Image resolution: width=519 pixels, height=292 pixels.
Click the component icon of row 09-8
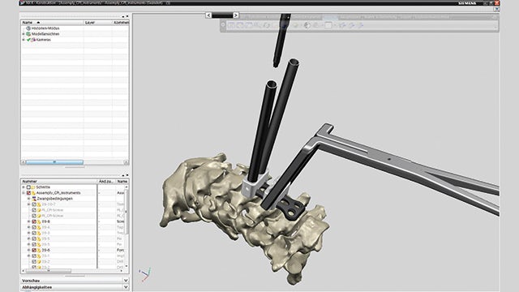(39, 221)
